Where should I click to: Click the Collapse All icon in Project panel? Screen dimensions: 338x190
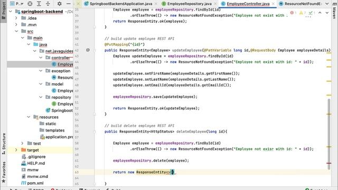click(48, 4)
